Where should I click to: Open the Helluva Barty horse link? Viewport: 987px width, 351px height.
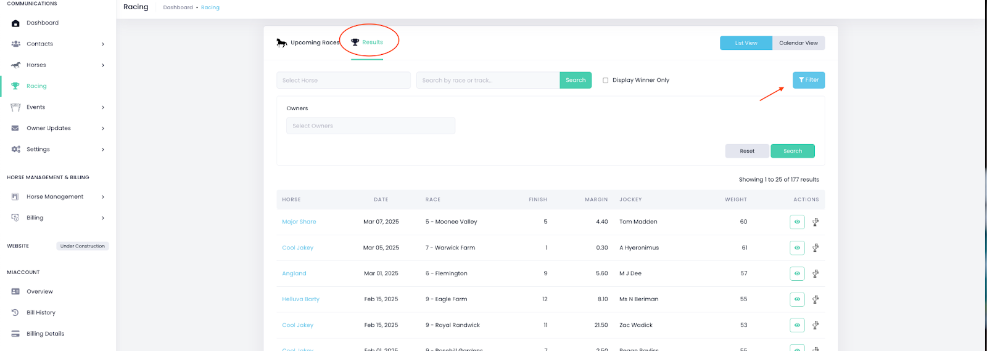300,299
